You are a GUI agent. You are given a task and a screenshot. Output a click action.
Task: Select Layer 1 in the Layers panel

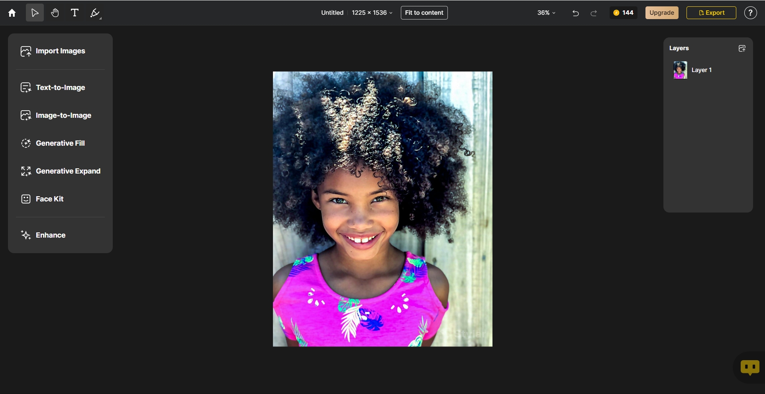pos(702,70)
